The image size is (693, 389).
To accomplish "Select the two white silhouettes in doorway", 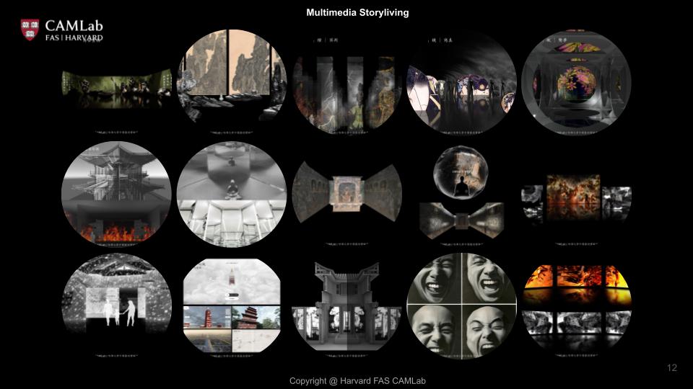I will [116, 308].
